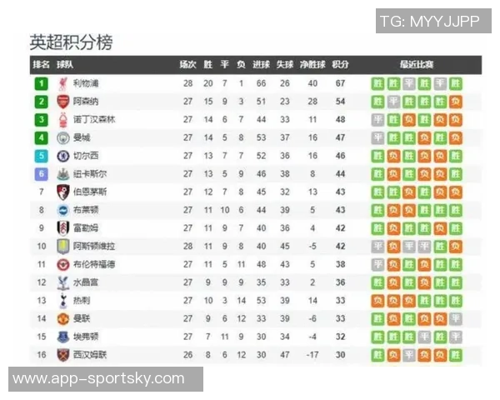The image size is (500, 400).
Task: Select the 场次 column header
Action: pyautogui.click(x=187, y=64)
